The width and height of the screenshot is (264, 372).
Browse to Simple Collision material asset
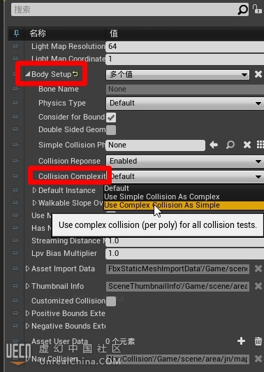(x=230, y=145)
